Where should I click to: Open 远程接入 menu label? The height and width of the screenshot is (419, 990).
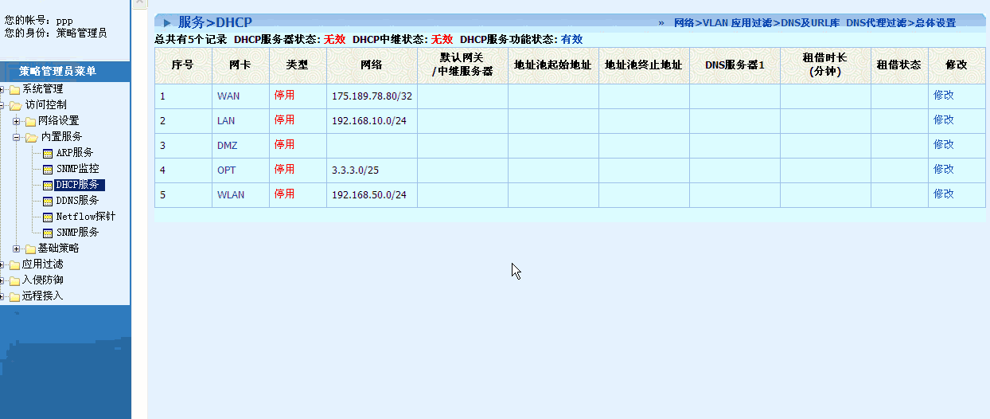coord(42,296)
